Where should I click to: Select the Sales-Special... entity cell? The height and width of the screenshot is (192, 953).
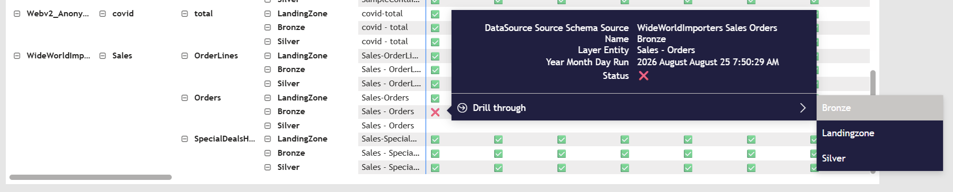coord(391,139)
